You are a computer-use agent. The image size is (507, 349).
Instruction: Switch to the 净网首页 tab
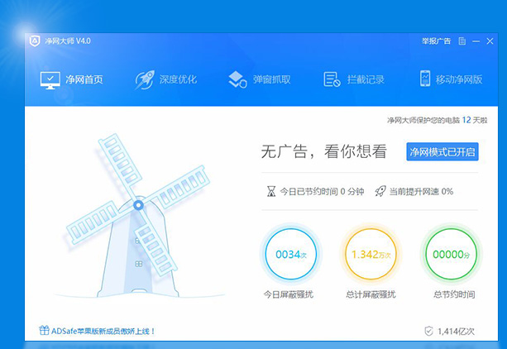click(x=71, y=80)
